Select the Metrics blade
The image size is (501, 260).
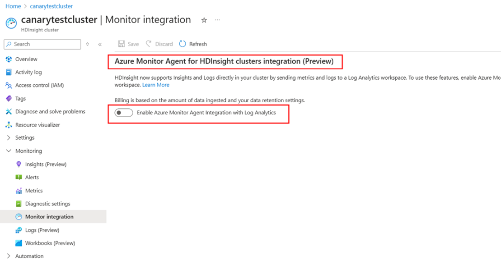tap(35, 190)
